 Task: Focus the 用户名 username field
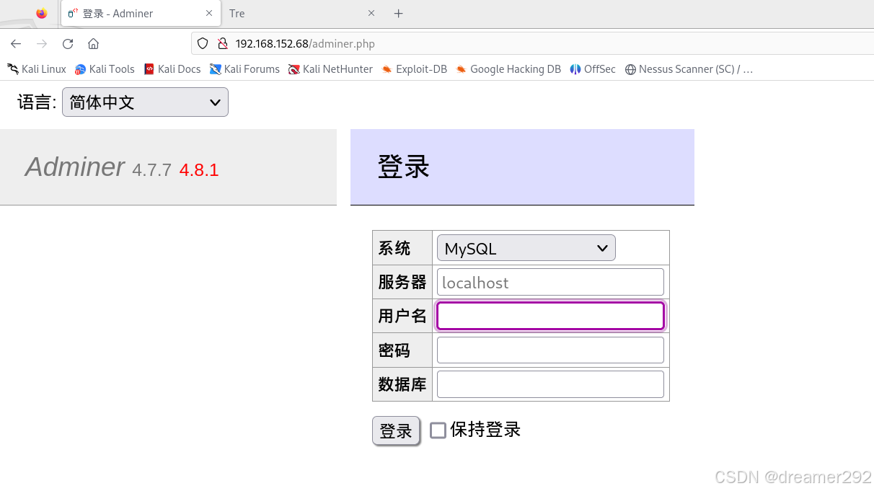point(550,316)
